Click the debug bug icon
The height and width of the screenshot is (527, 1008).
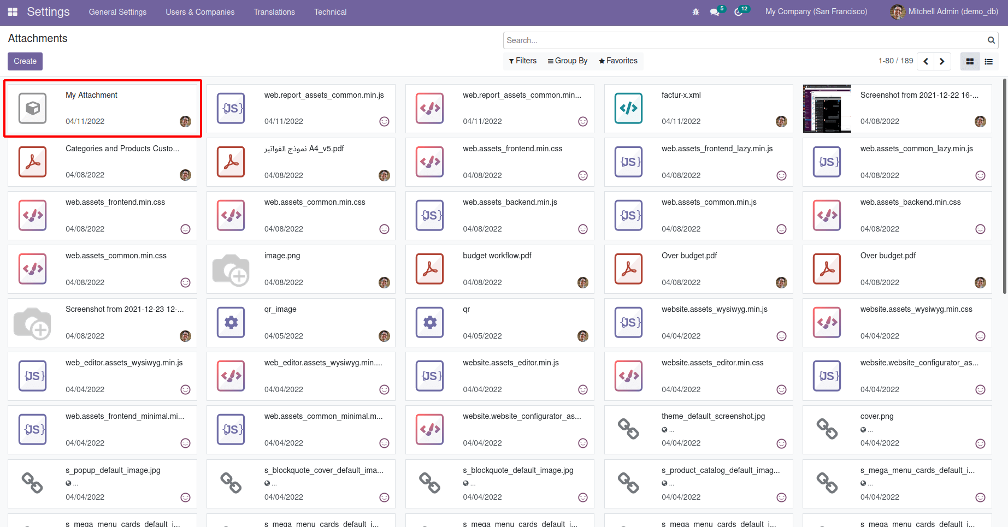tap(695, 11)
